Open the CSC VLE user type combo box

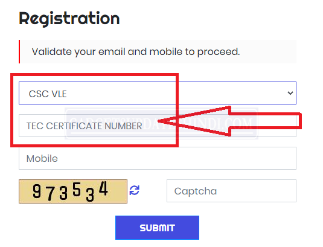click(x=158, y=93)
